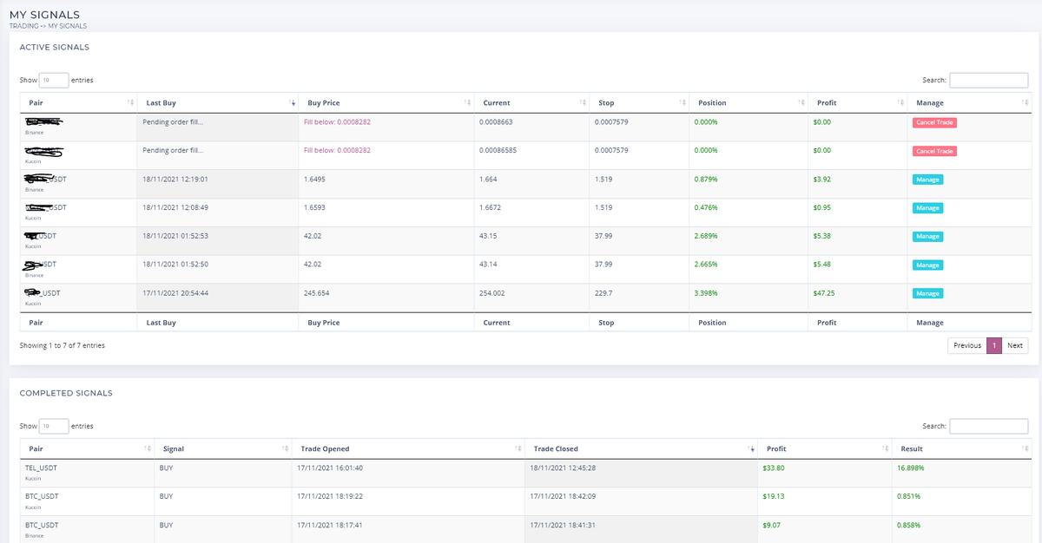Sort Completed Signals by Result column
The width and height of the screenshot is (1042, 543).
coord(962,448)
